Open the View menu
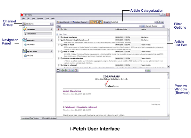The height and width of the screenshot is (138, 191). [33, 18]
